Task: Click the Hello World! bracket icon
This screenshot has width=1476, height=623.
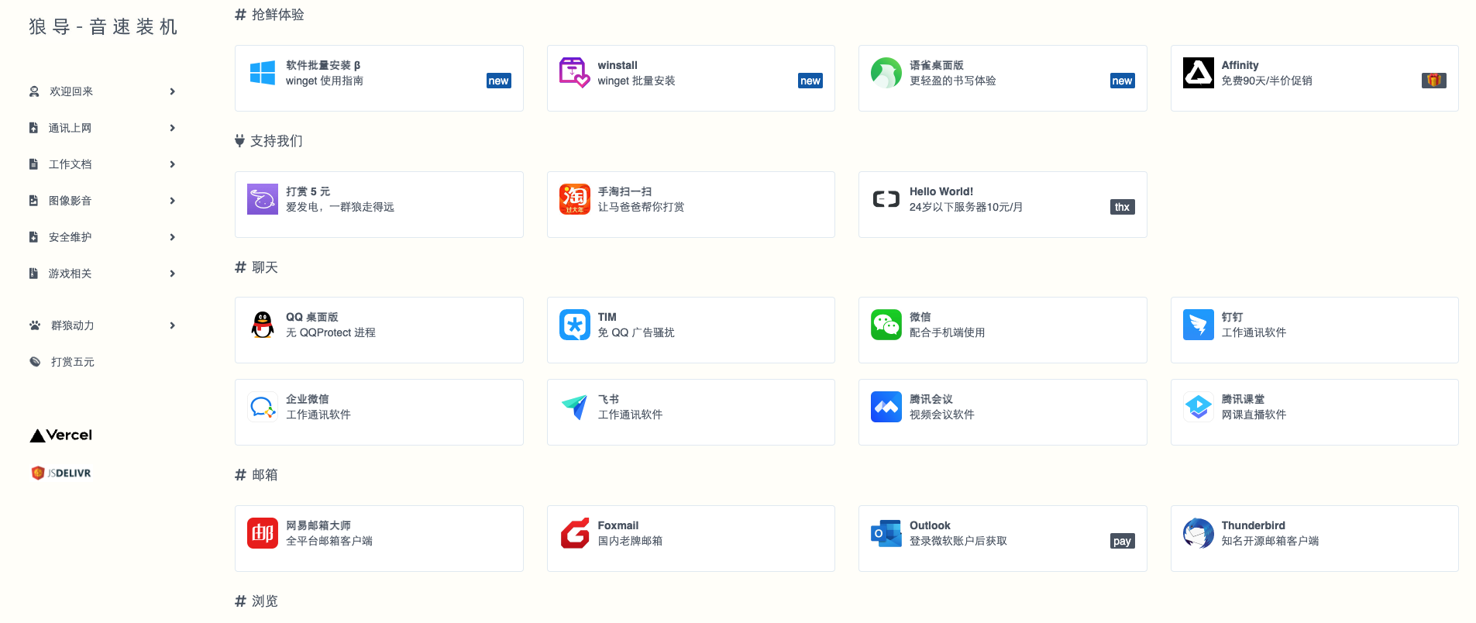Action: 886,199
